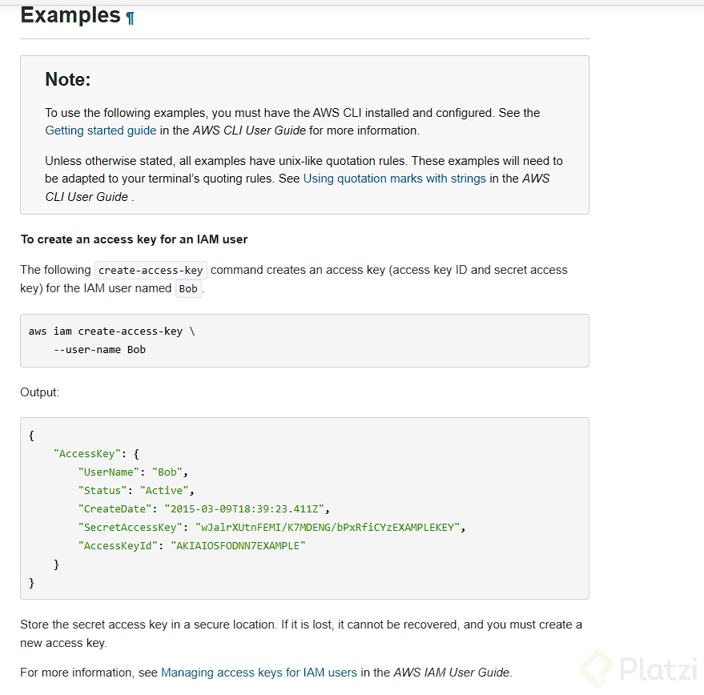The height and width of the screenshot is (695, 704).
Task: Click the inline create-access-key code label
Action: pyautogui.click(x=151, y=271)
